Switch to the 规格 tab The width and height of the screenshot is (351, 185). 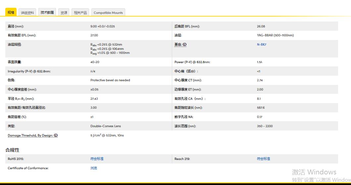pos(11,13)
